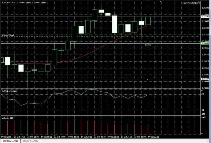Click the chart shift triangle marker at top
The image size is (211, 143).
point(161,2)
